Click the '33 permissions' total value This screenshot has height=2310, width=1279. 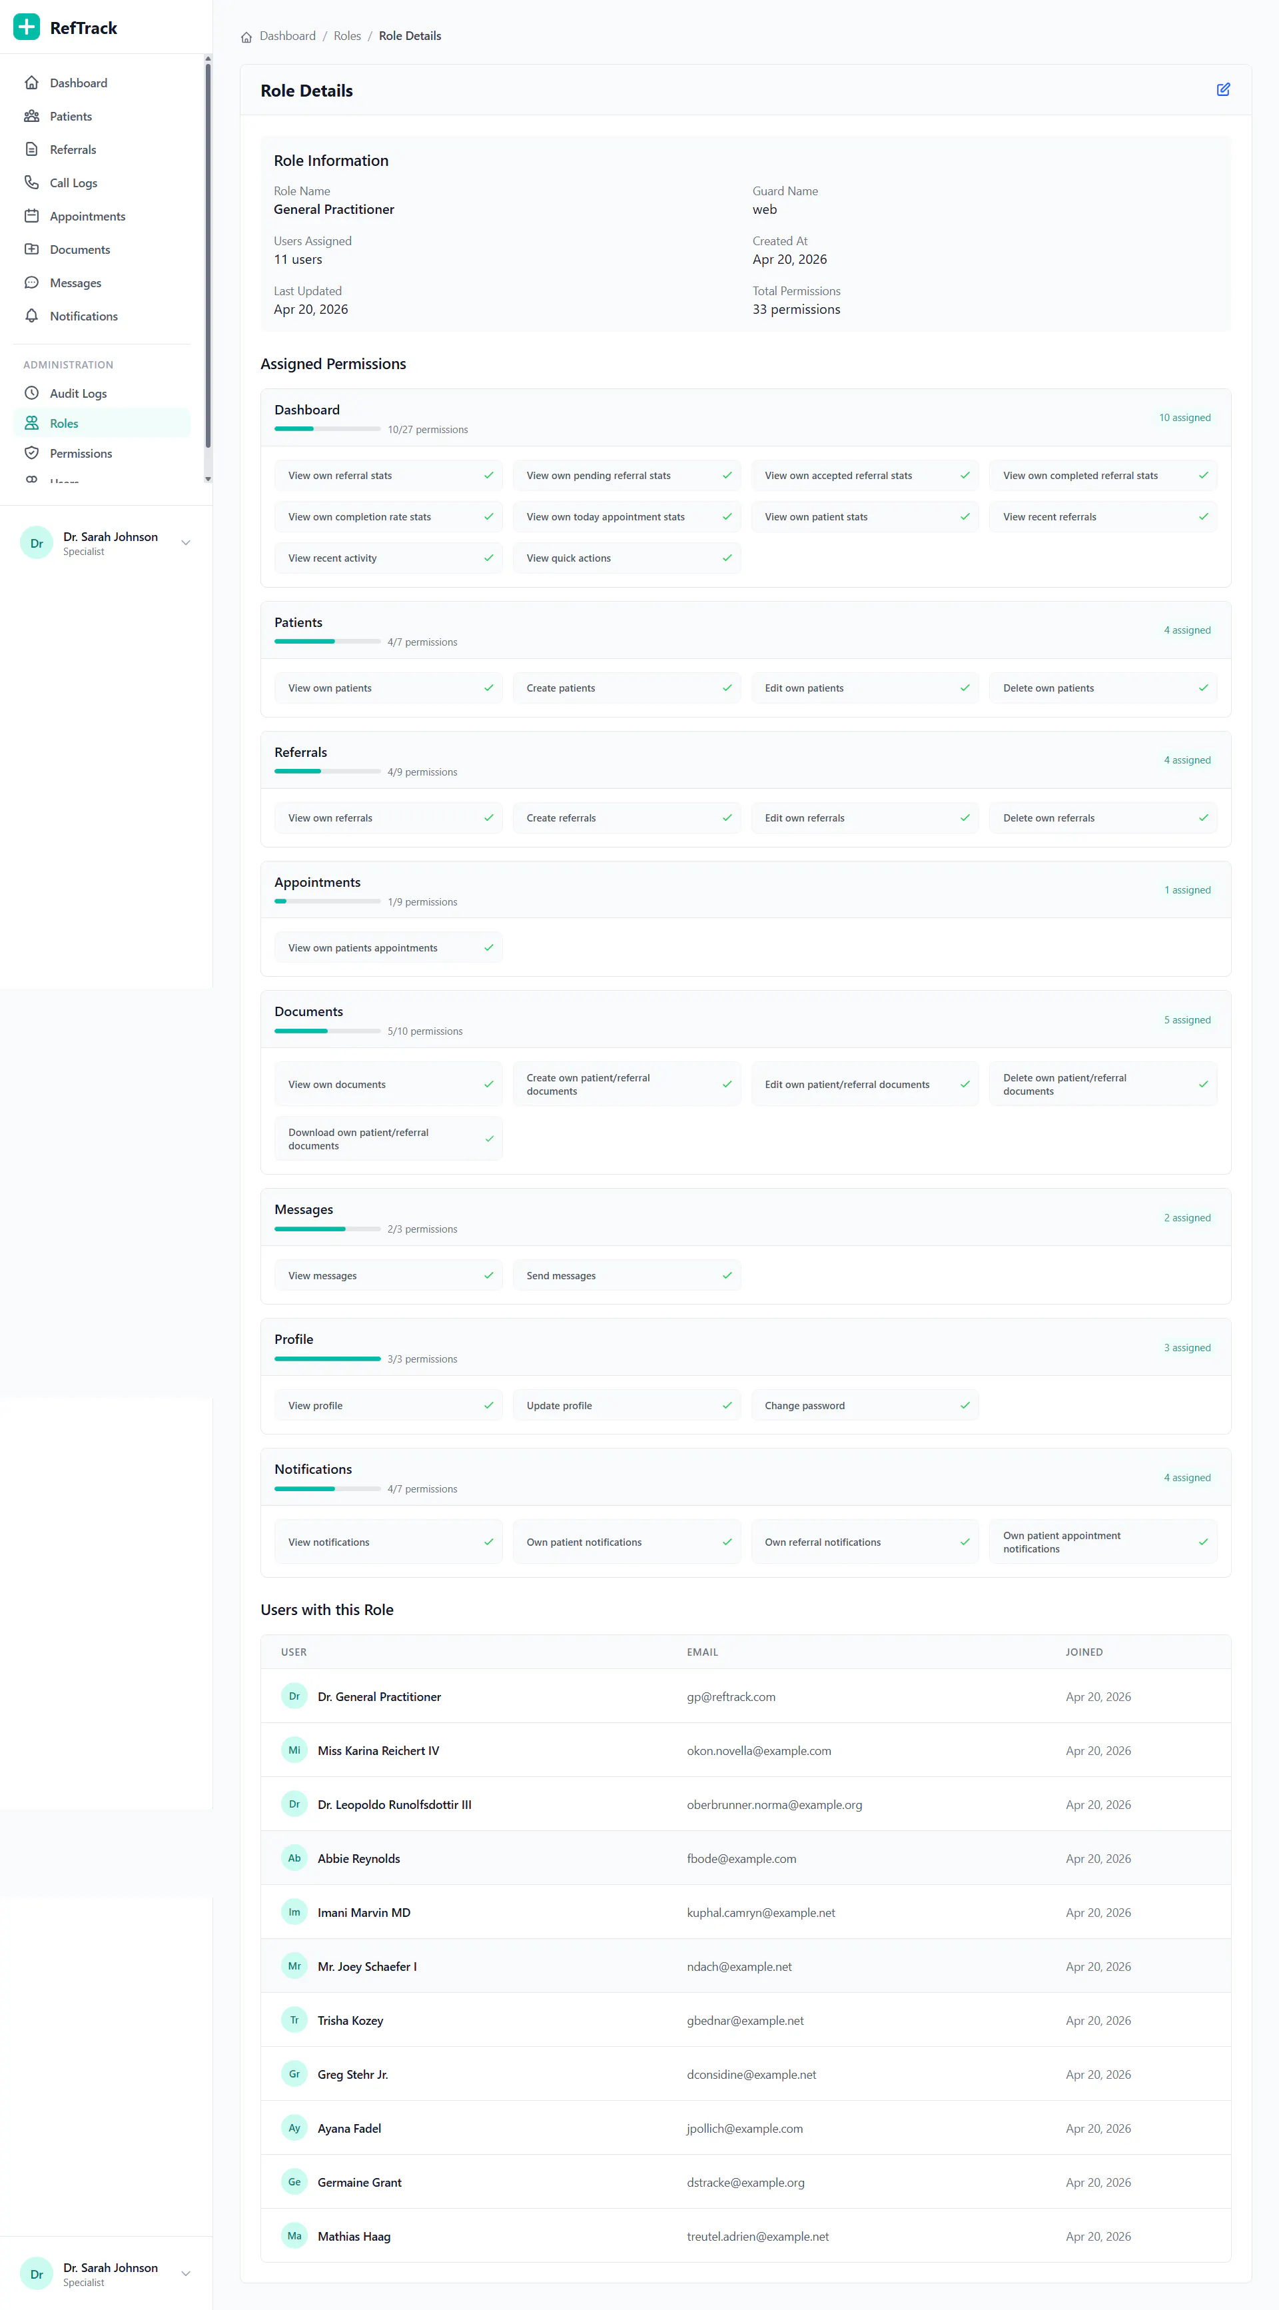pyautogui.click(x=796, y=309)
